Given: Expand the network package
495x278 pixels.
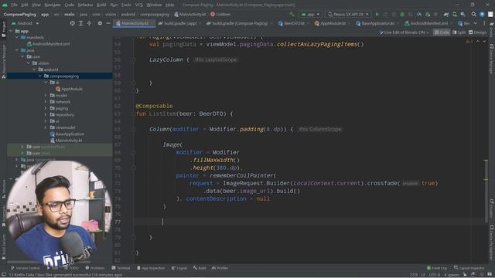Looking at the screenshot, I should (46, 102).
